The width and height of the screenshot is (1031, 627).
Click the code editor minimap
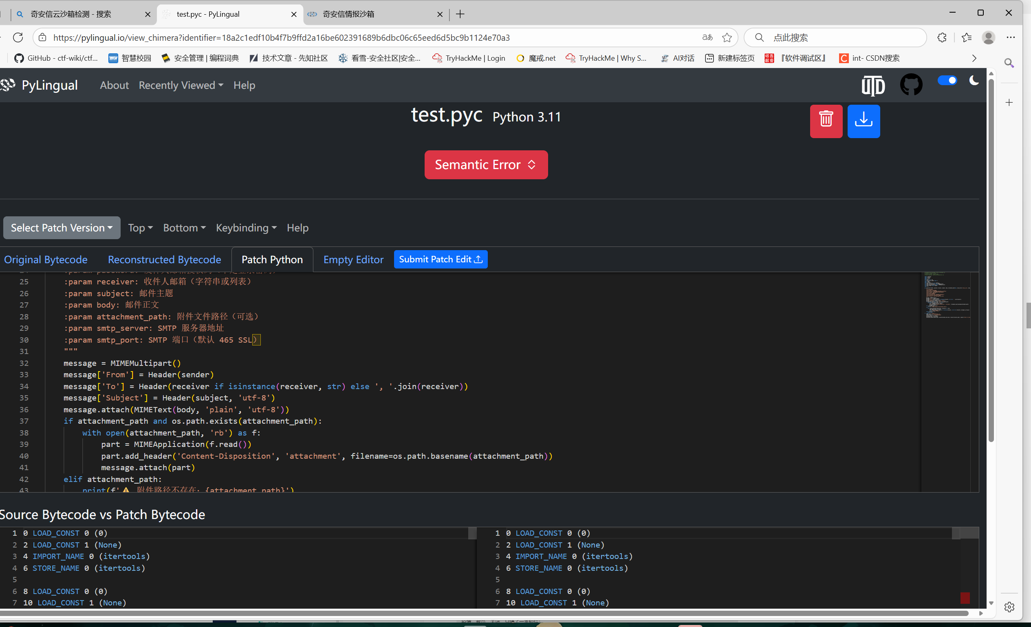pos(947,296)
